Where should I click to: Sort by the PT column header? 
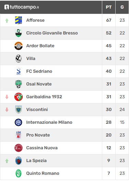[109, 7]
